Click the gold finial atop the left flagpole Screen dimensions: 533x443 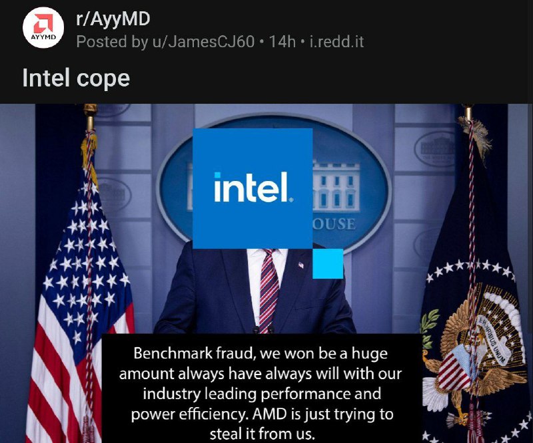point(90,116)
